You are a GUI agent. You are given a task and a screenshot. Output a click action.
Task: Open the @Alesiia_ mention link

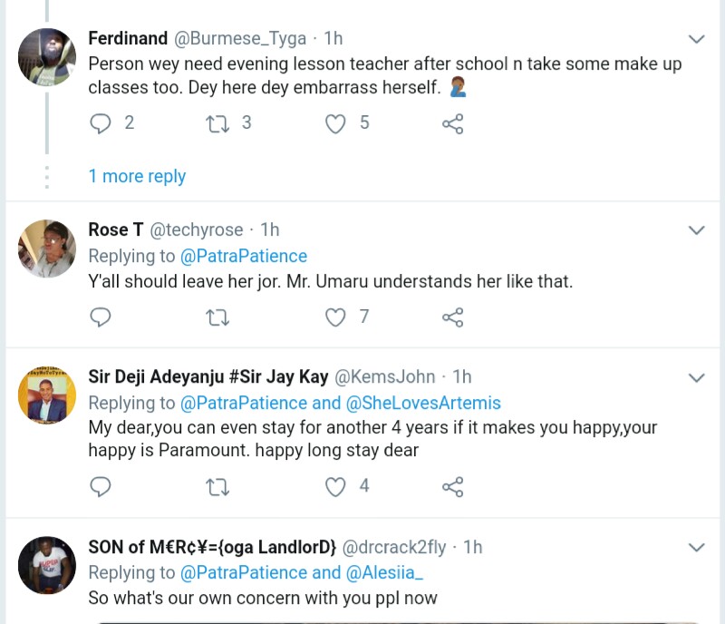(384, 572)
